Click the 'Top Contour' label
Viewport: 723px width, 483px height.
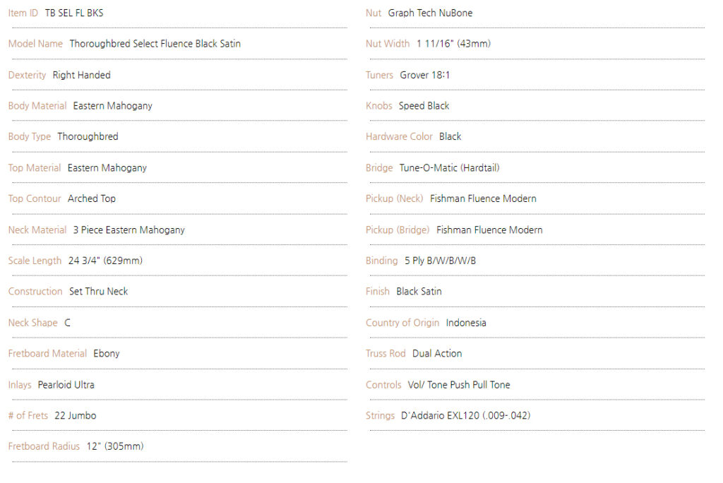(x=35, y=199)
